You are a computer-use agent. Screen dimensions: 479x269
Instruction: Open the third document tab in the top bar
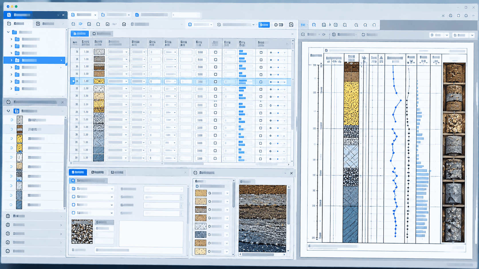(x=152, y=15)
